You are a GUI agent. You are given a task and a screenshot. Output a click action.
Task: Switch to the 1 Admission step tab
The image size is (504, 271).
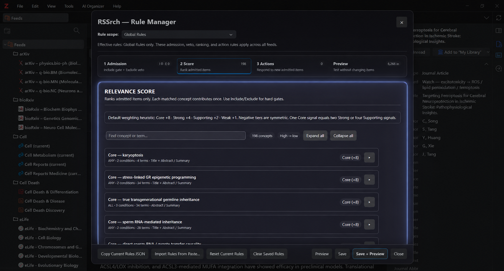tap(137, 66)
